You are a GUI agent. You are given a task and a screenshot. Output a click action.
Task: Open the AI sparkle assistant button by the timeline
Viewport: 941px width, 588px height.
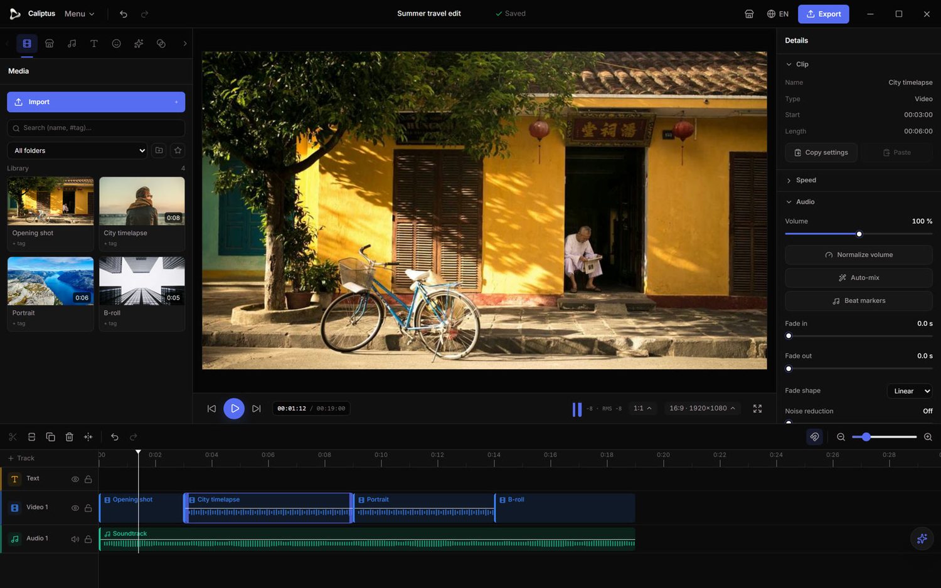pos(922,538)
